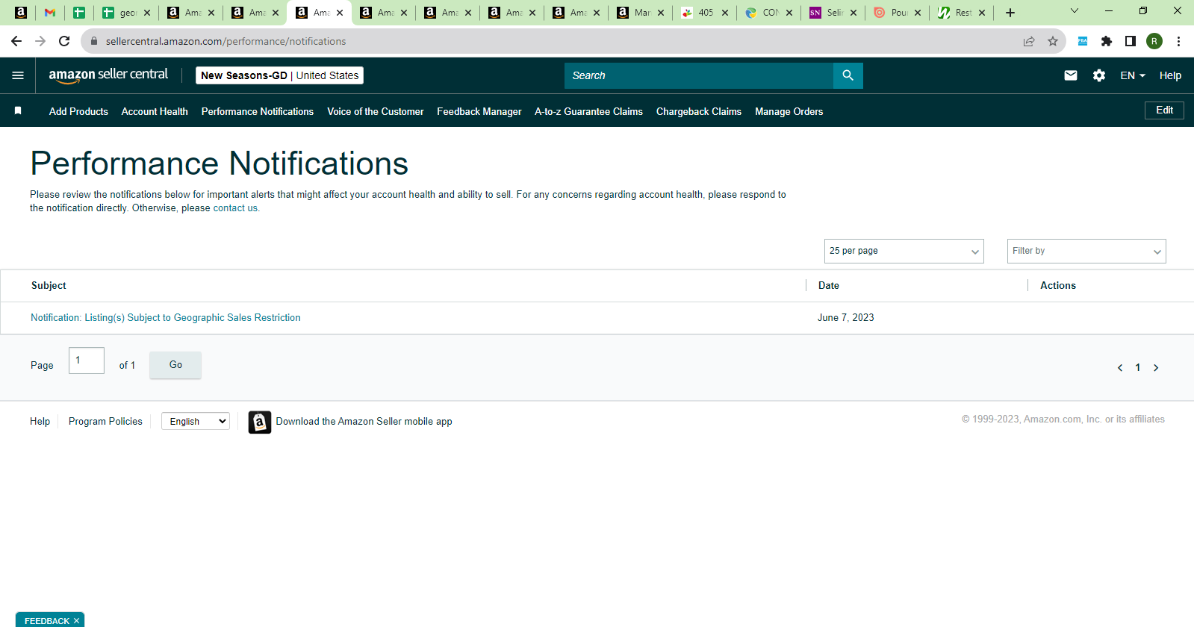Click the Amazon Seller Central logo
The image size is (1194, 627).
(108, 75)
